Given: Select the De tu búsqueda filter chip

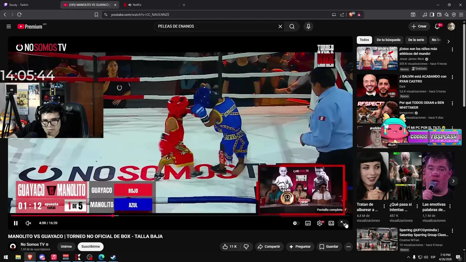Looking at the screenshot, I should [x=388, y=40].
